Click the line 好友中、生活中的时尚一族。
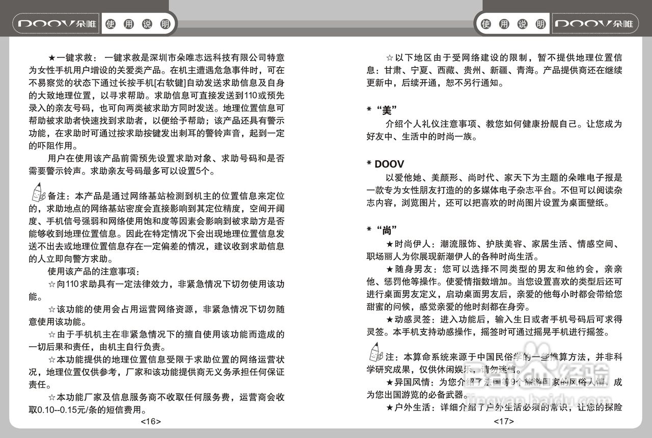Screen dimensions: 652x438 pos(422,136)
